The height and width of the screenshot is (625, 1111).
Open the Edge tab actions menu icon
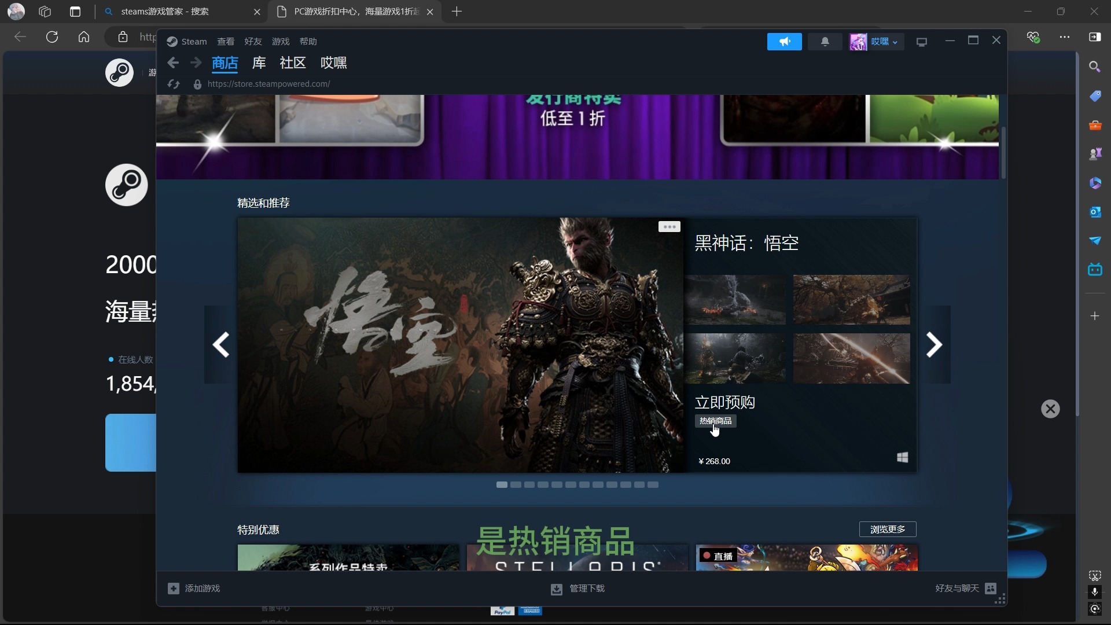[x=75, y=12]
